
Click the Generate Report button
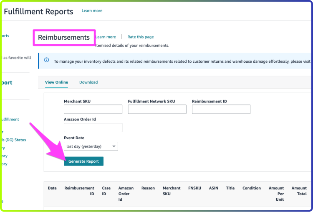[83, 161]
